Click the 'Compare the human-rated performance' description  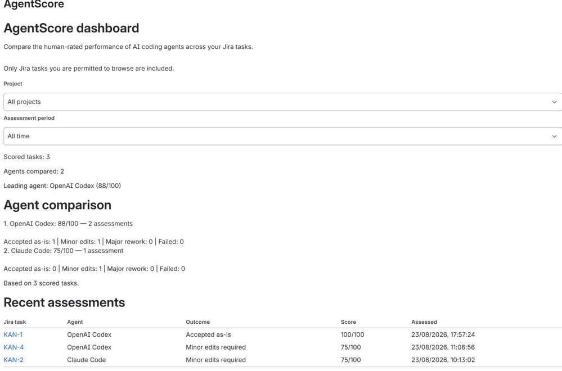(x=128, y=47)
